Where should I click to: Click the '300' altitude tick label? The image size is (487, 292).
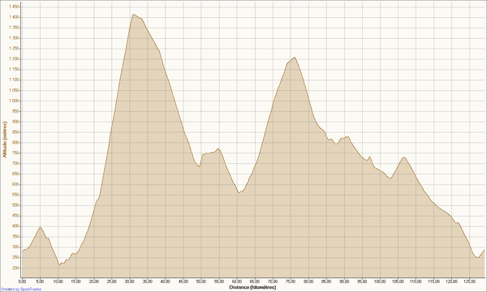[16, 247]
